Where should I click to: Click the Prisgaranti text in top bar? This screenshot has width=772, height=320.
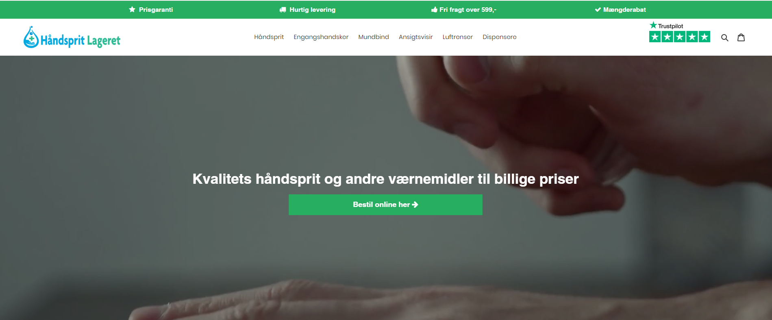[x=156, y=9]
